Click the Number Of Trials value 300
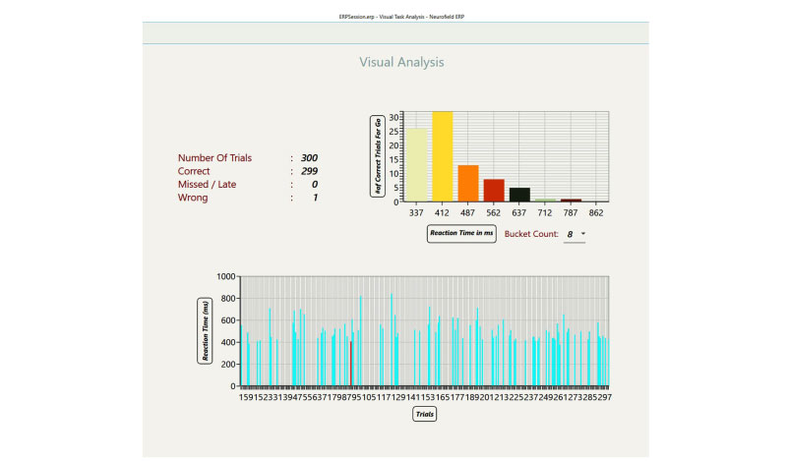Screen dimensions: 787x461 (309, 157)
